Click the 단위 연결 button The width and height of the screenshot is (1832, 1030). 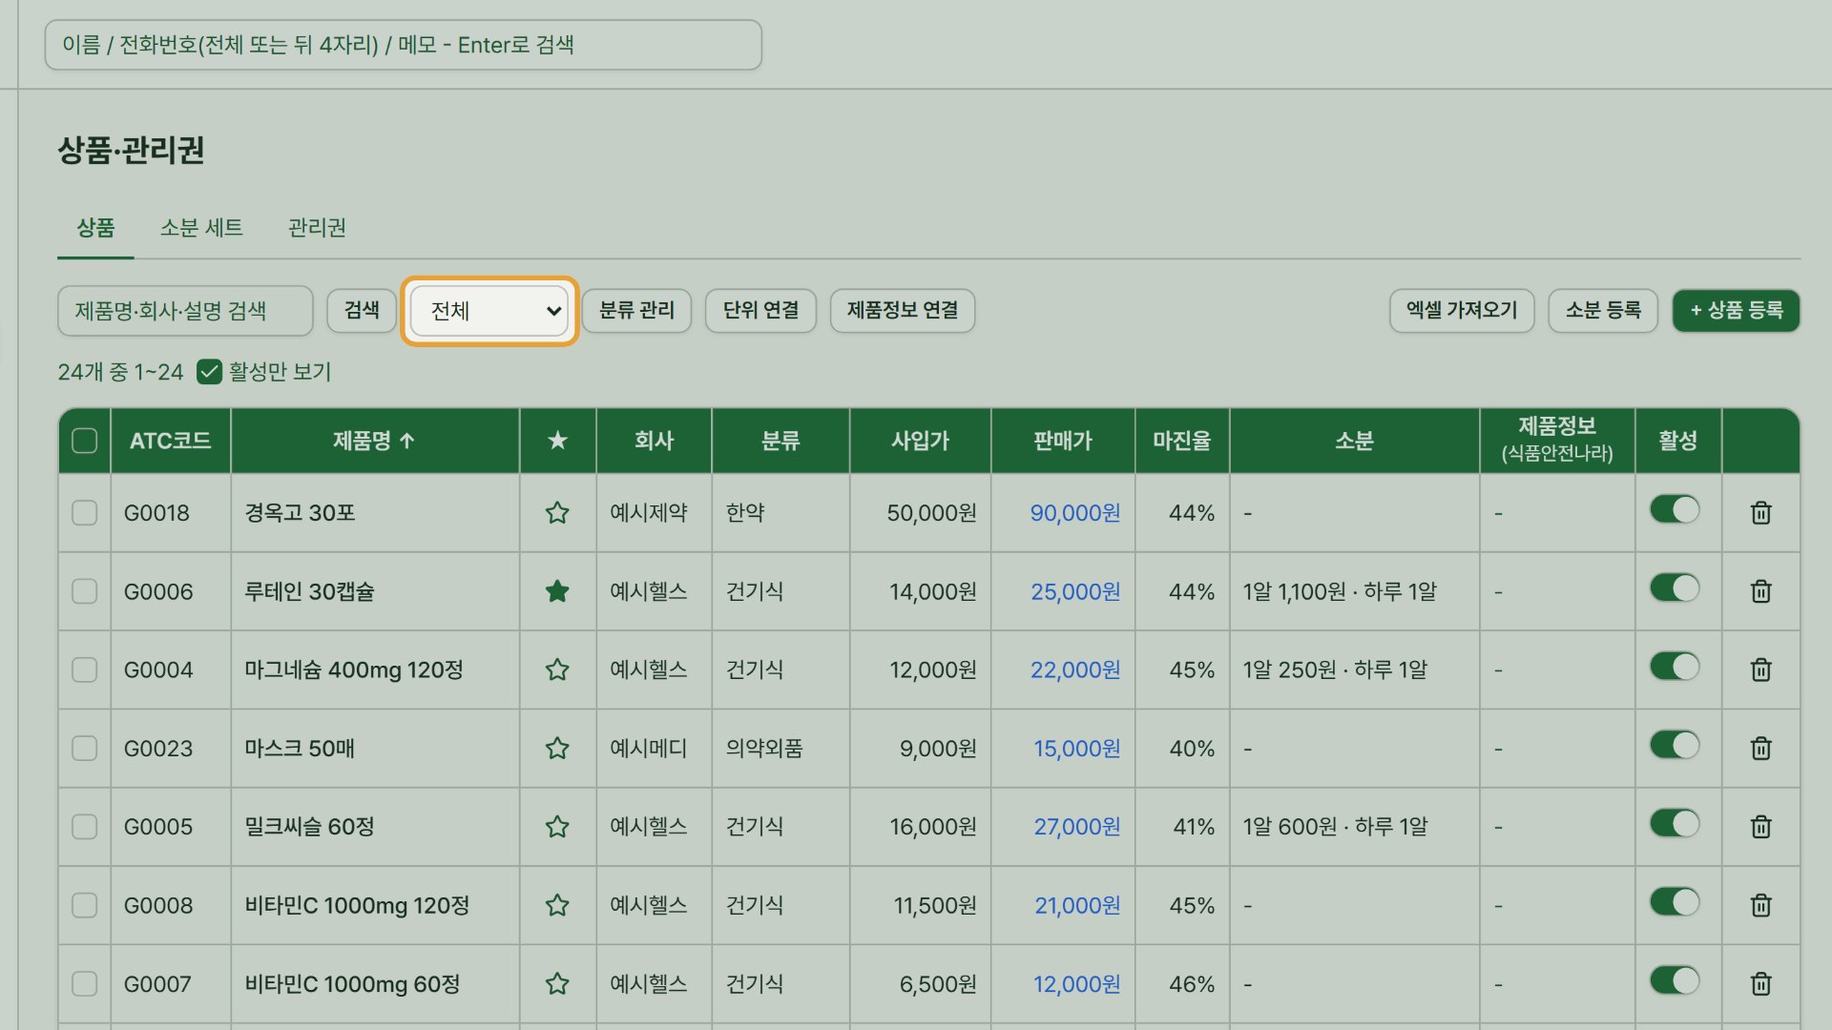760,311
